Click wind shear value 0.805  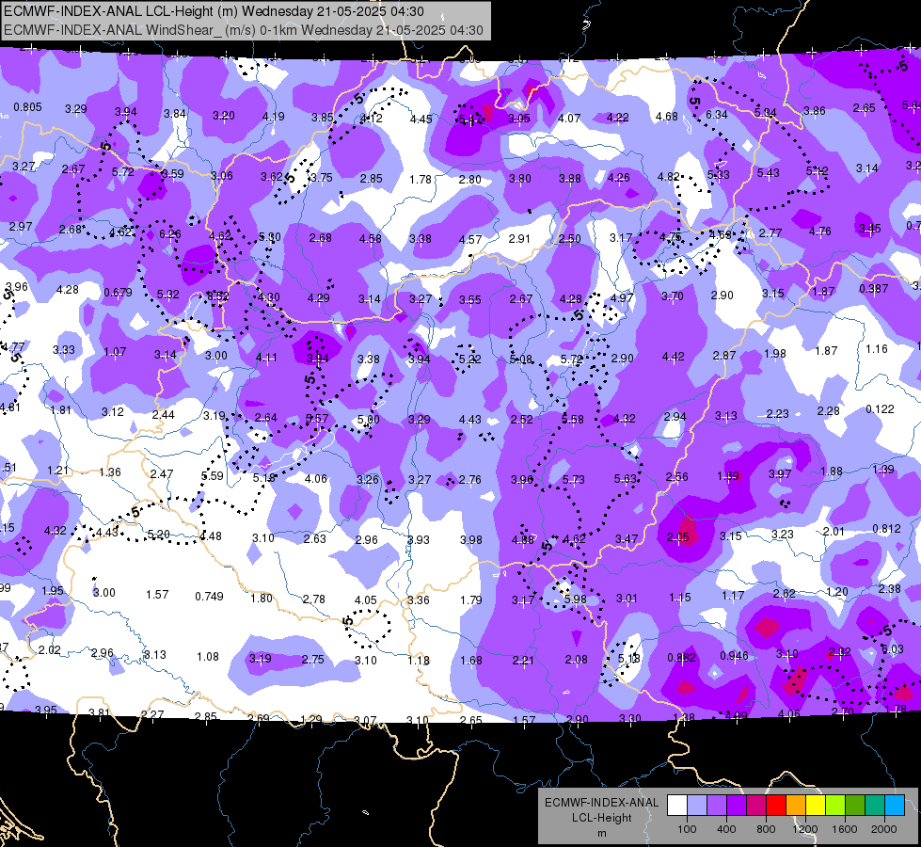[27, 107]
